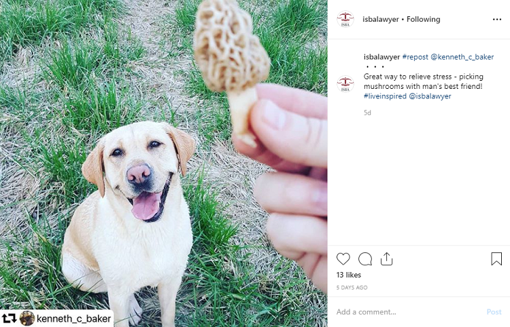This screenshot has height=327, width=510.
Task: Open isbalawyer profile picture in header
Action: [345, 20]
